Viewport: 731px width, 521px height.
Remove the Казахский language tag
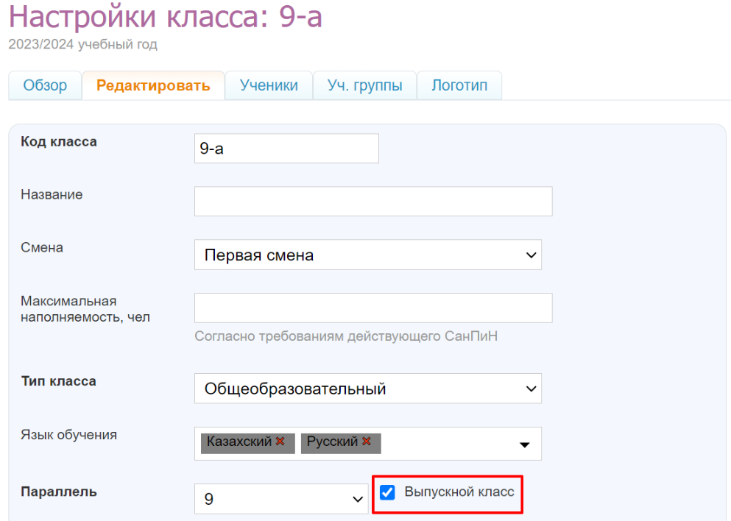280,441
